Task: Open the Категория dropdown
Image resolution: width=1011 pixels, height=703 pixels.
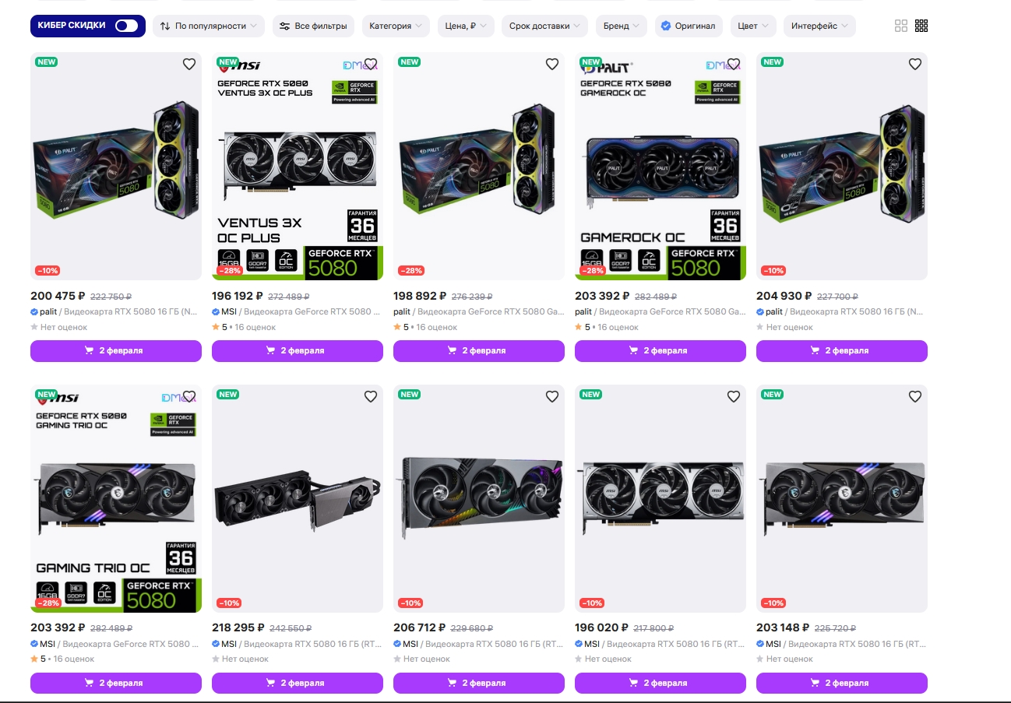Action: tap(396, 26)
